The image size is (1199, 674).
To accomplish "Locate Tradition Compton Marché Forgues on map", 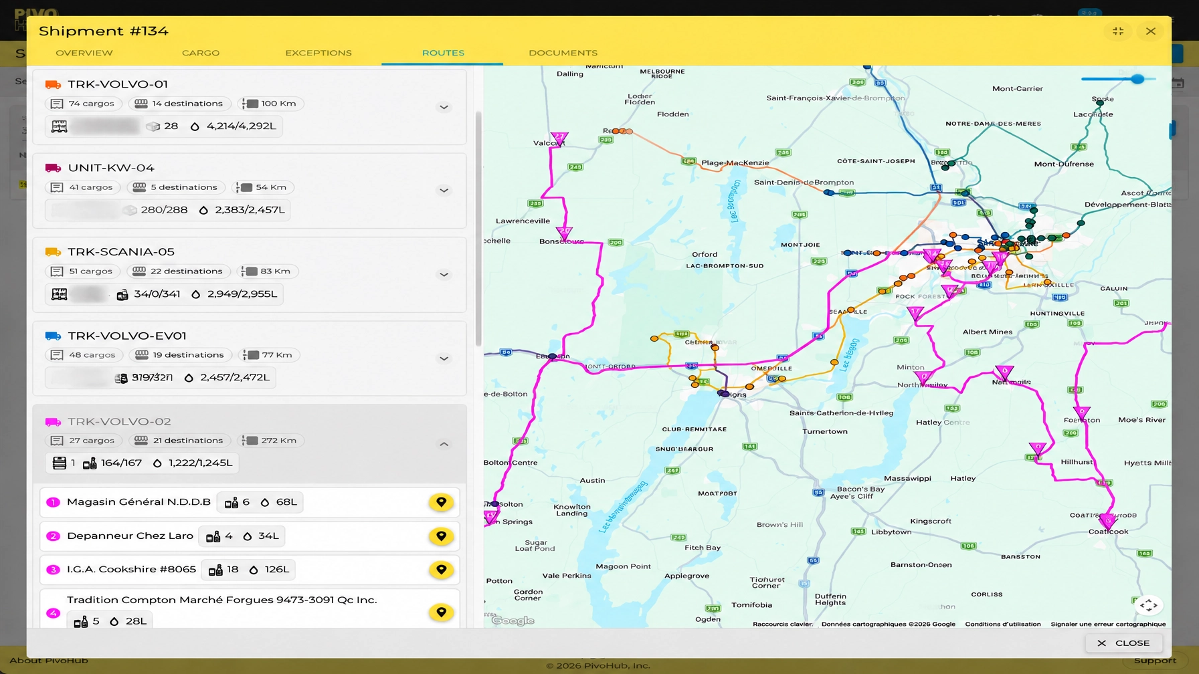I will point(441,612).
